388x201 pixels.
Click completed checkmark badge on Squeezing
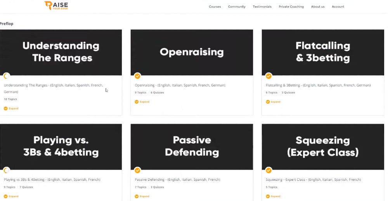point(268,170)
